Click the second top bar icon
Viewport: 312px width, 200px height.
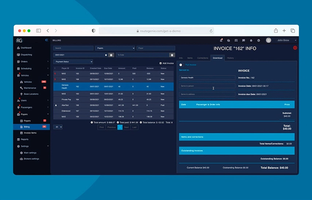point(228,41)
